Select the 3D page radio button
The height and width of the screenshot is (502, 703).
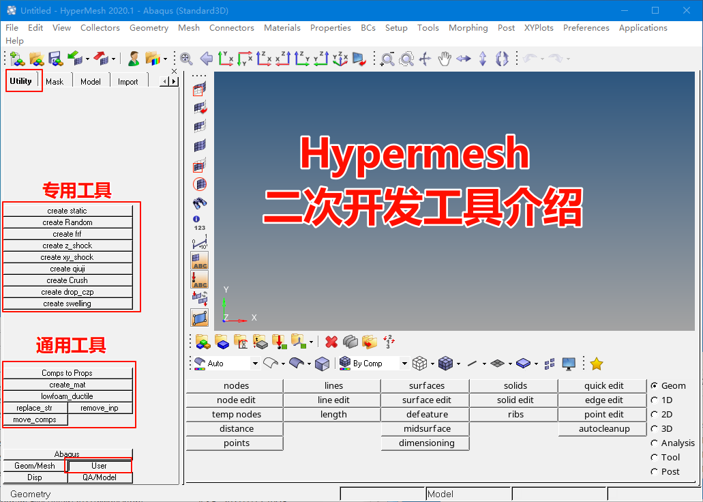point(654,429)
